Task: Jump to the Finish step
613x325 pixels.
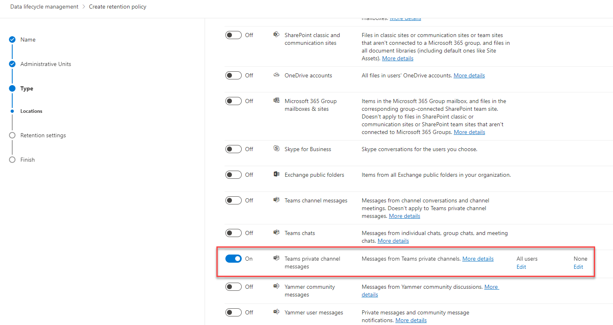Action: pos(28,160)
